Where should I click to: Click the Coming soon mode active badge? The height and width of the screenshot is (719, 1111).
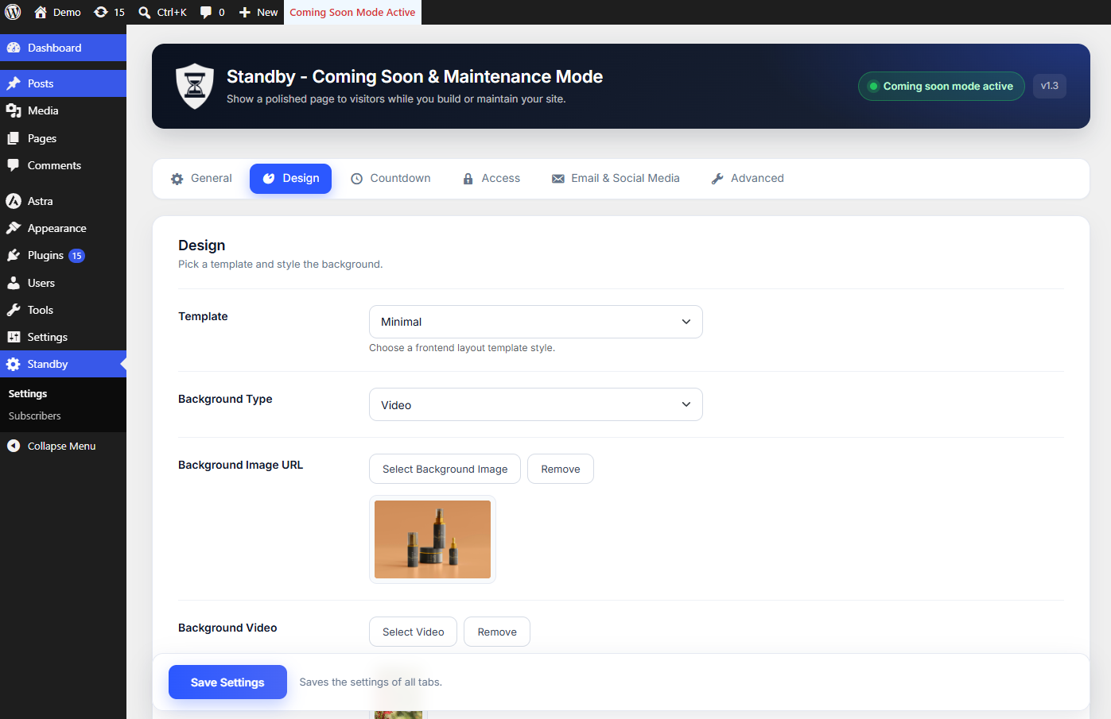click(x=942, y=86)
